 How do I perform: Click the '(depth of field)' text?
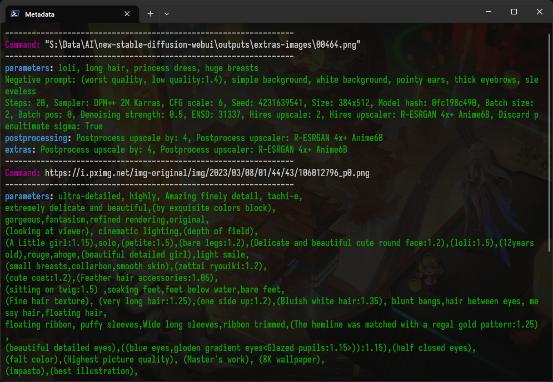218,231
